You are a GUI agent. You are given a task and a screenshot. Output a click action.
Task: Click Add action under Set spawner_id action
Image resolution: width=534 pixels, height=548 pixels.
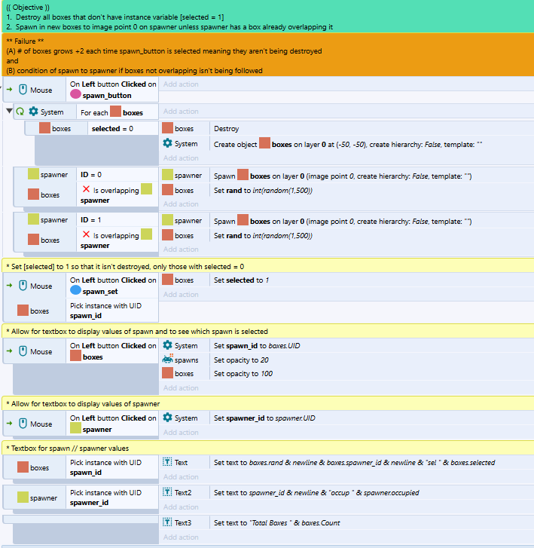pyautogui.click(x=181, y=433)
